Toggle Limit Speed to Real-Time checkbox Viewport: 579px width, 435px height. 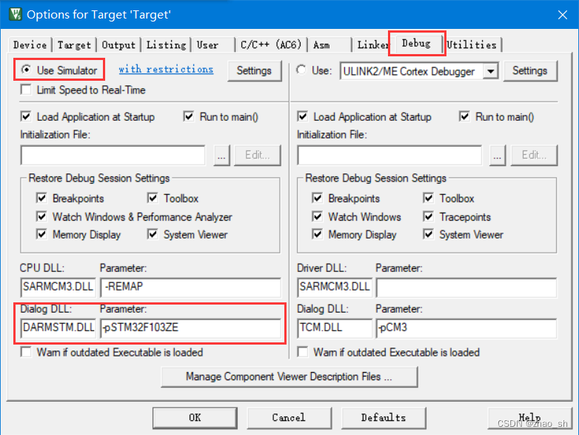tap(26, 90)
